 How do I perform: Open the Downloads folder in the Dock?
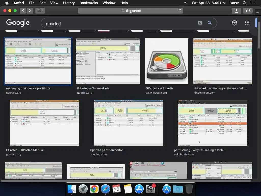pyautogui.click(x=178, y=189)
